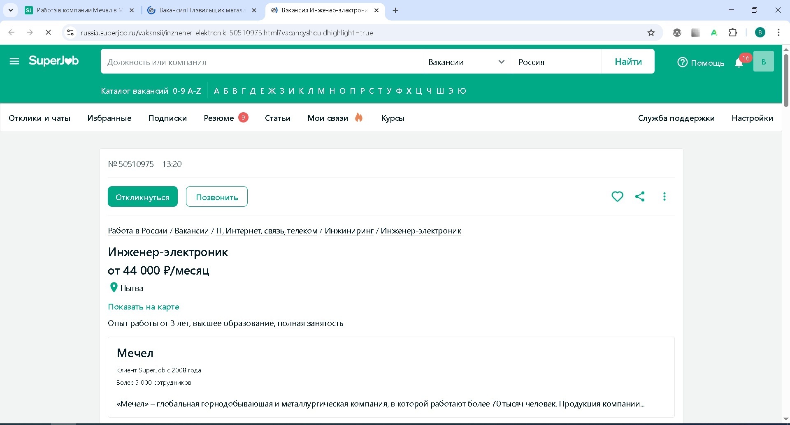Screen dimensions: 790x425
Task: Open the browser tab list dropdown arrow
Action: tap(11, 10)
